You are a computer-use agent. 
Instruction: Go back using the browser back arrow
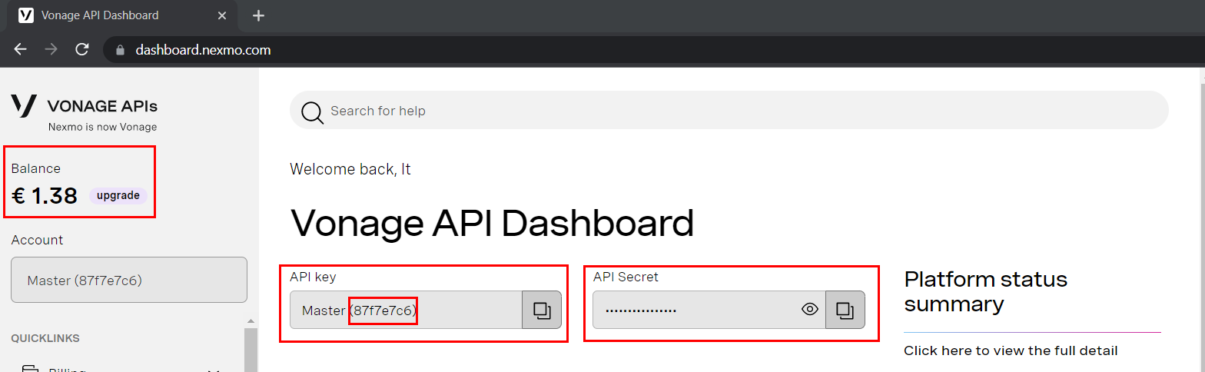tap(21, 50)
